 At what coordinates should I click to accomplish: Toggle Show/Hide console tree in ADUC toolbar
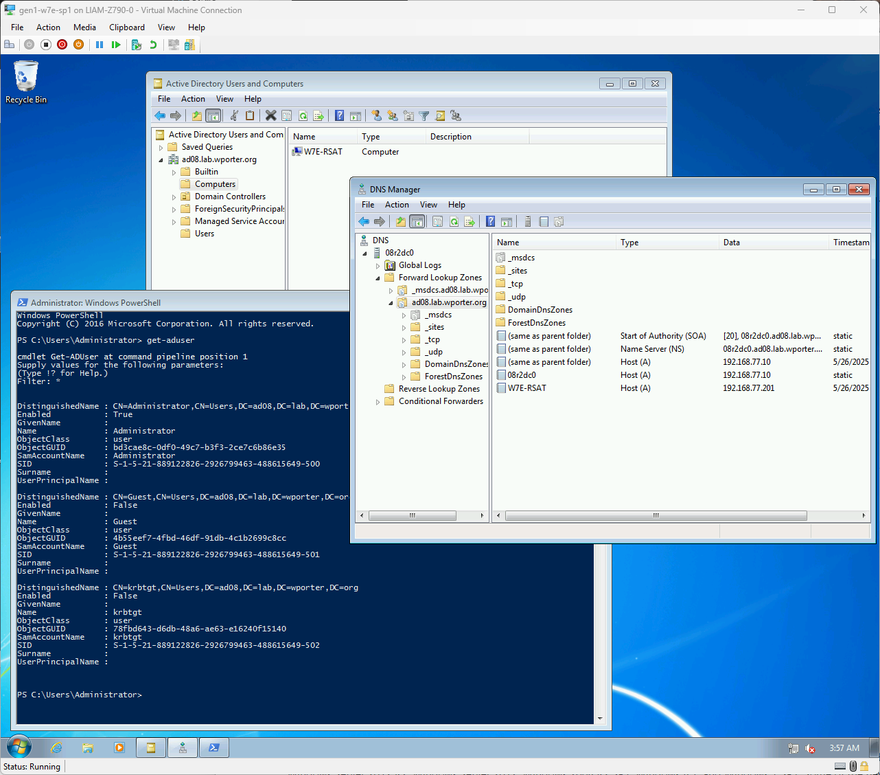click(x=213, y=115)
